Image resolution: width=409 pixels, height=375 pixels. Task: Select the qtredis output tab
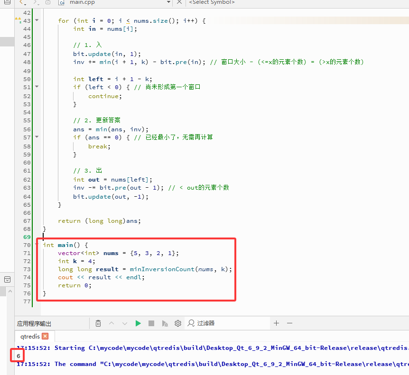pos(30,337)
